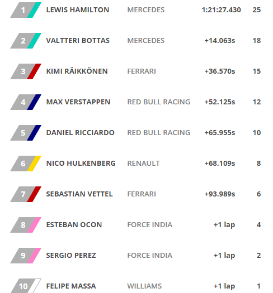Select the position 6 yellow Renault badge
The height and width of the screenshot is (293, 273).
click(x=26, y=164)
